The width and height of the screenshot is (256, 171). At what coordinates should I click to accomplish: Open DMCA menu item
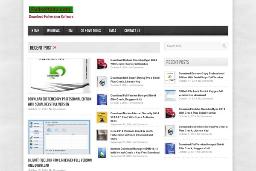(113, 31)
